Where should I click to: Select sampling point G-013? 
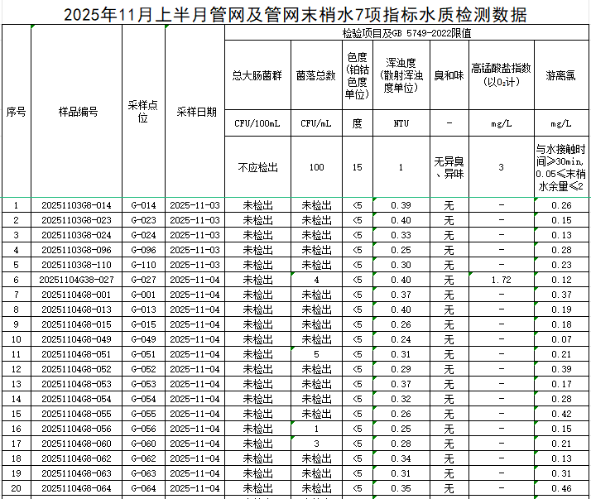(143, 309)
